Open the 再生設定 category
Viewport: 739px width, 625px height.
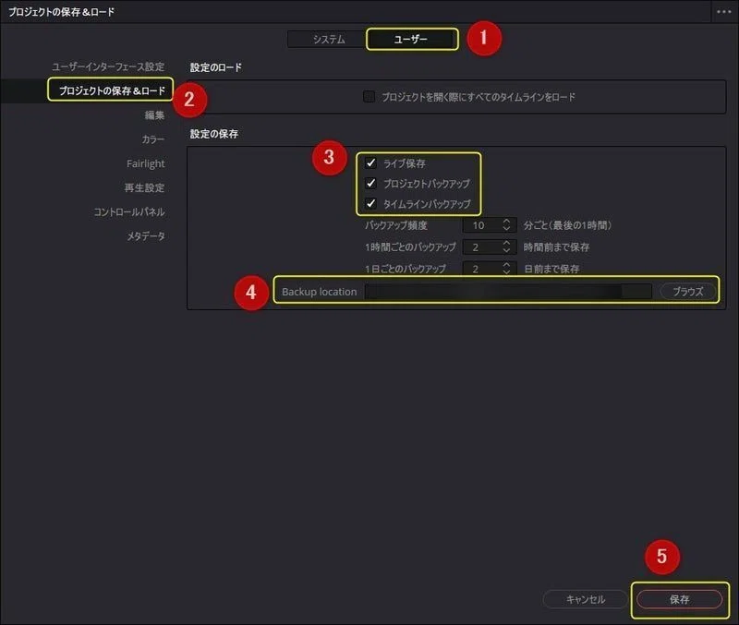(144, 187)
